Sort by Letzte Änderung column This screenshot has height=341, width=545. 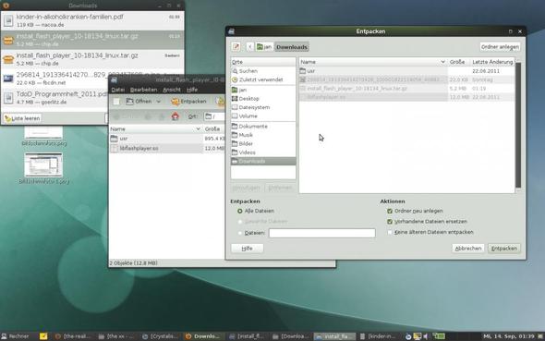point(492,62)
